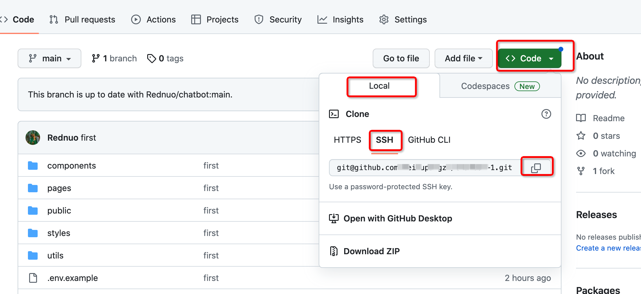Copy the SSH clone URL to clipboard
Image resolution: width=641 pixels, height=294 pixels.
pos(536,168)
